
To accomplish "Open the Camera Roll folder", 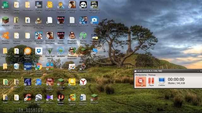I will pyautogui.click(x=5, y=52).
